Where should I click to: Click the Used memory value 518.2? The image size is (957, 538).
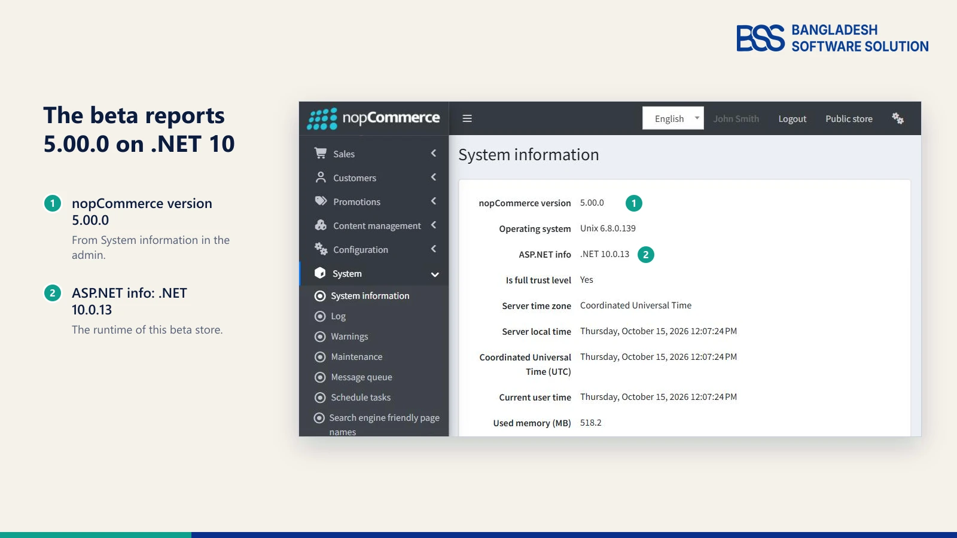(591, 423)
